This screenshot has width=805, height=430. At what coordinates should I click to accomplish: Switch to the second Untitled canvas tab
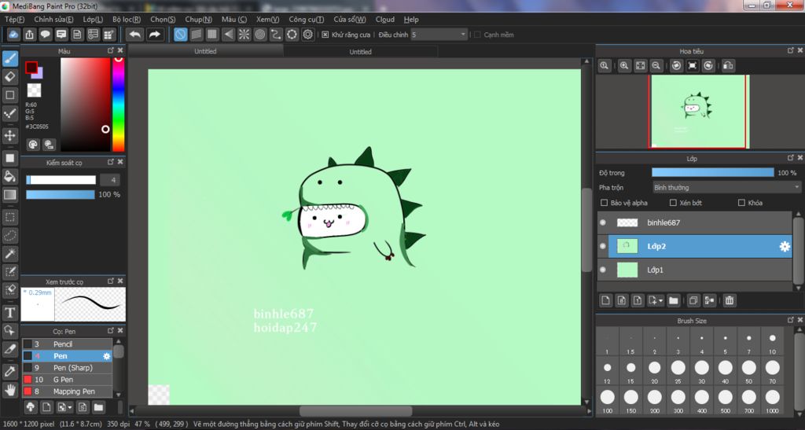point(360,51)
